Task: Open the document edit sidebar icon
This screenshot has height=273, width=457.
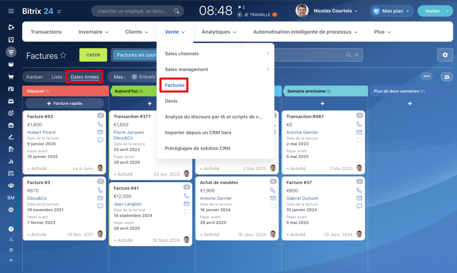Action: click(11, 149)
